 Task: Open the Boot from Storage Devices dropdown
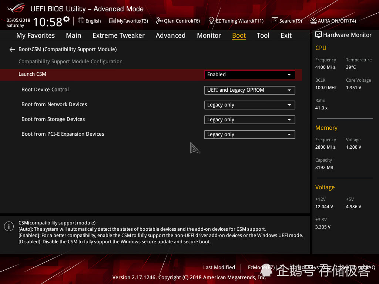coord(249,119)
